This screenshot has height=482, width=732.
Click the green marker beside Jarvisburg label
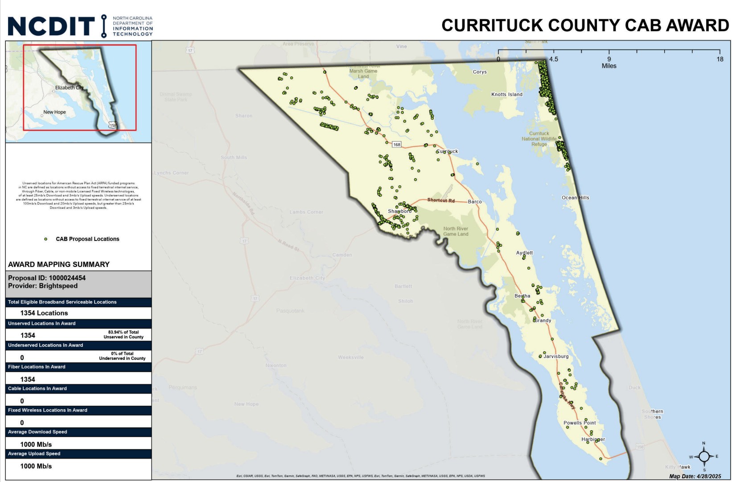(540, 357)
